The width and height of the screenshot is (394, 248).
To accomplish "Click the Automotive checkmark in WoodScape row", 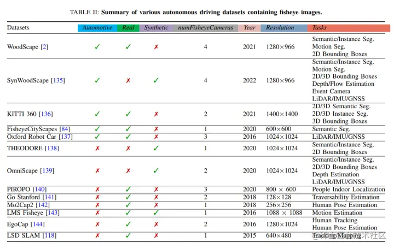I will pyautogui.click(x=97, y=47).
